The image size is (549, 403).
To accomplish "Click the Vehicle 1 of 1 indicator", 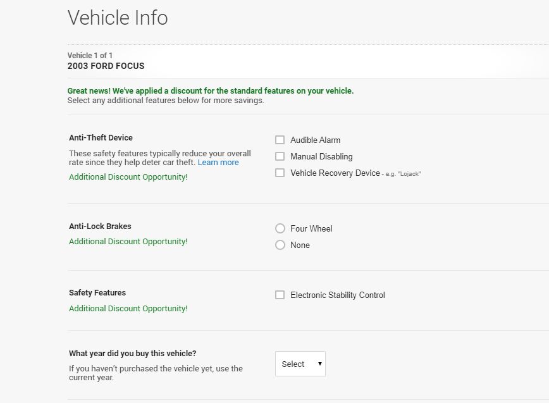I will tap(90, 56).
